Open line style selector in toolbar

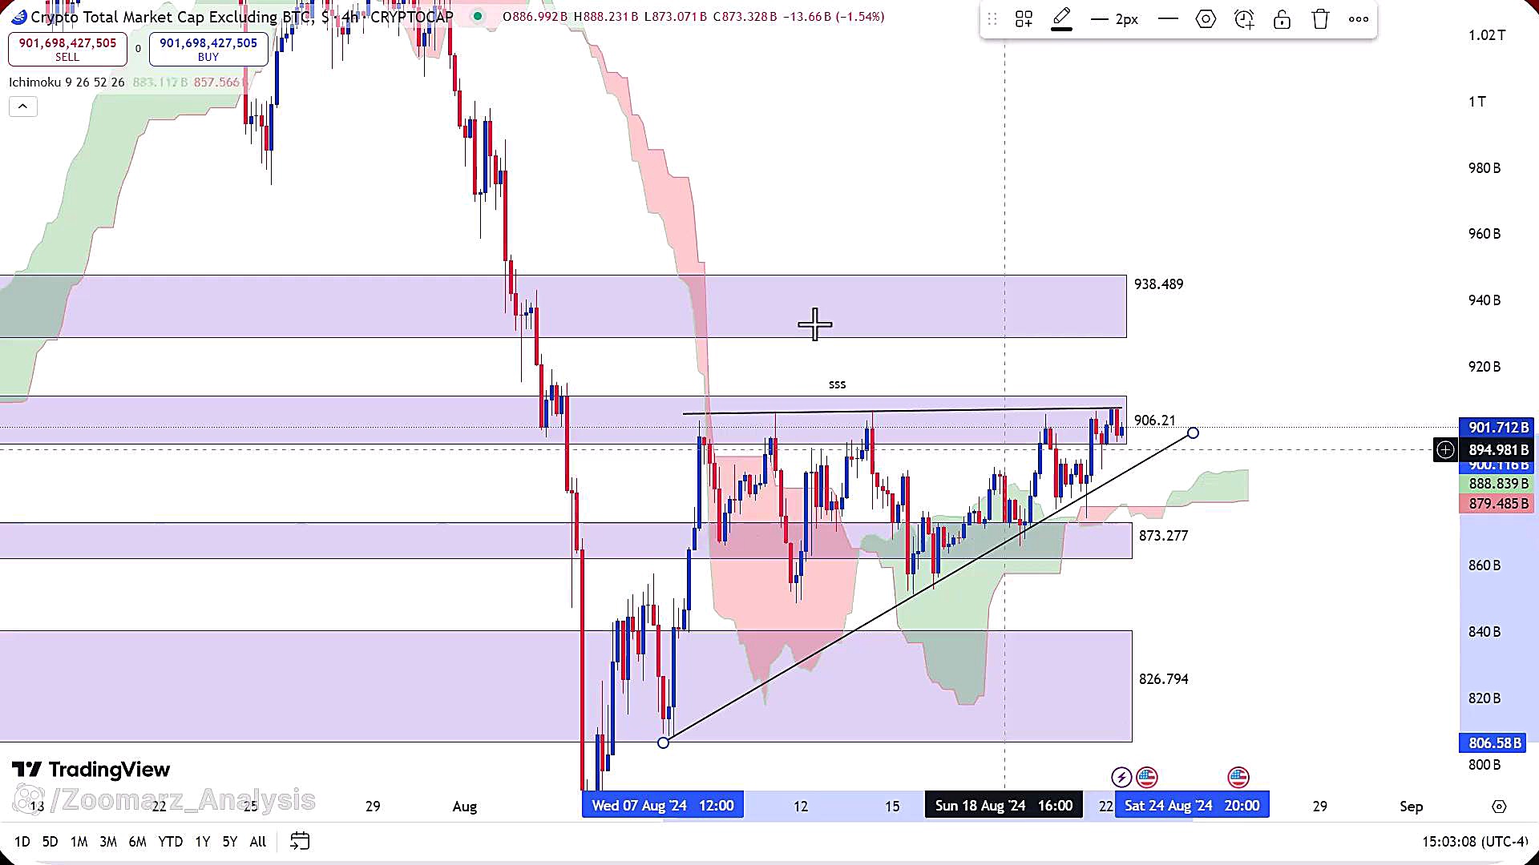click(1168, 19)
